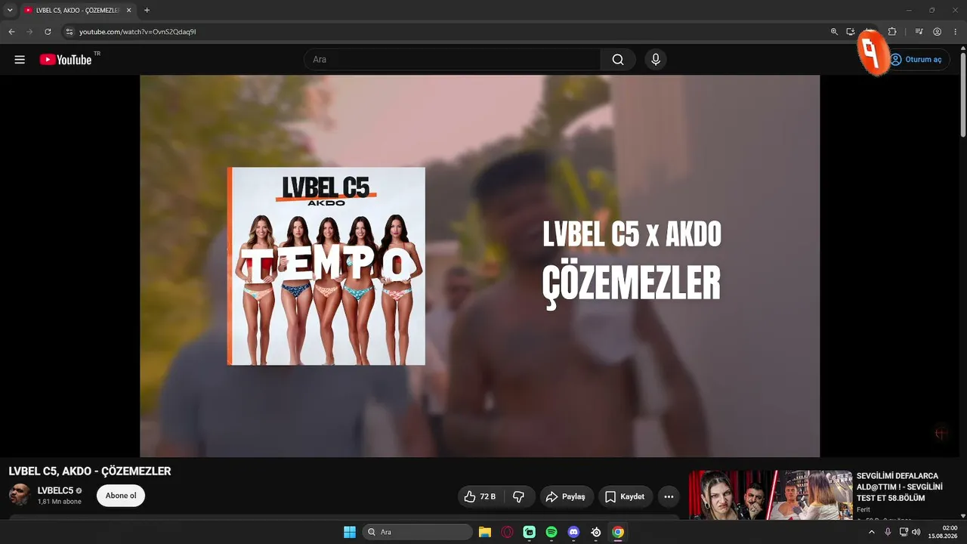
Task: Launch Opera from the taskbar
Action: (507, 532)
